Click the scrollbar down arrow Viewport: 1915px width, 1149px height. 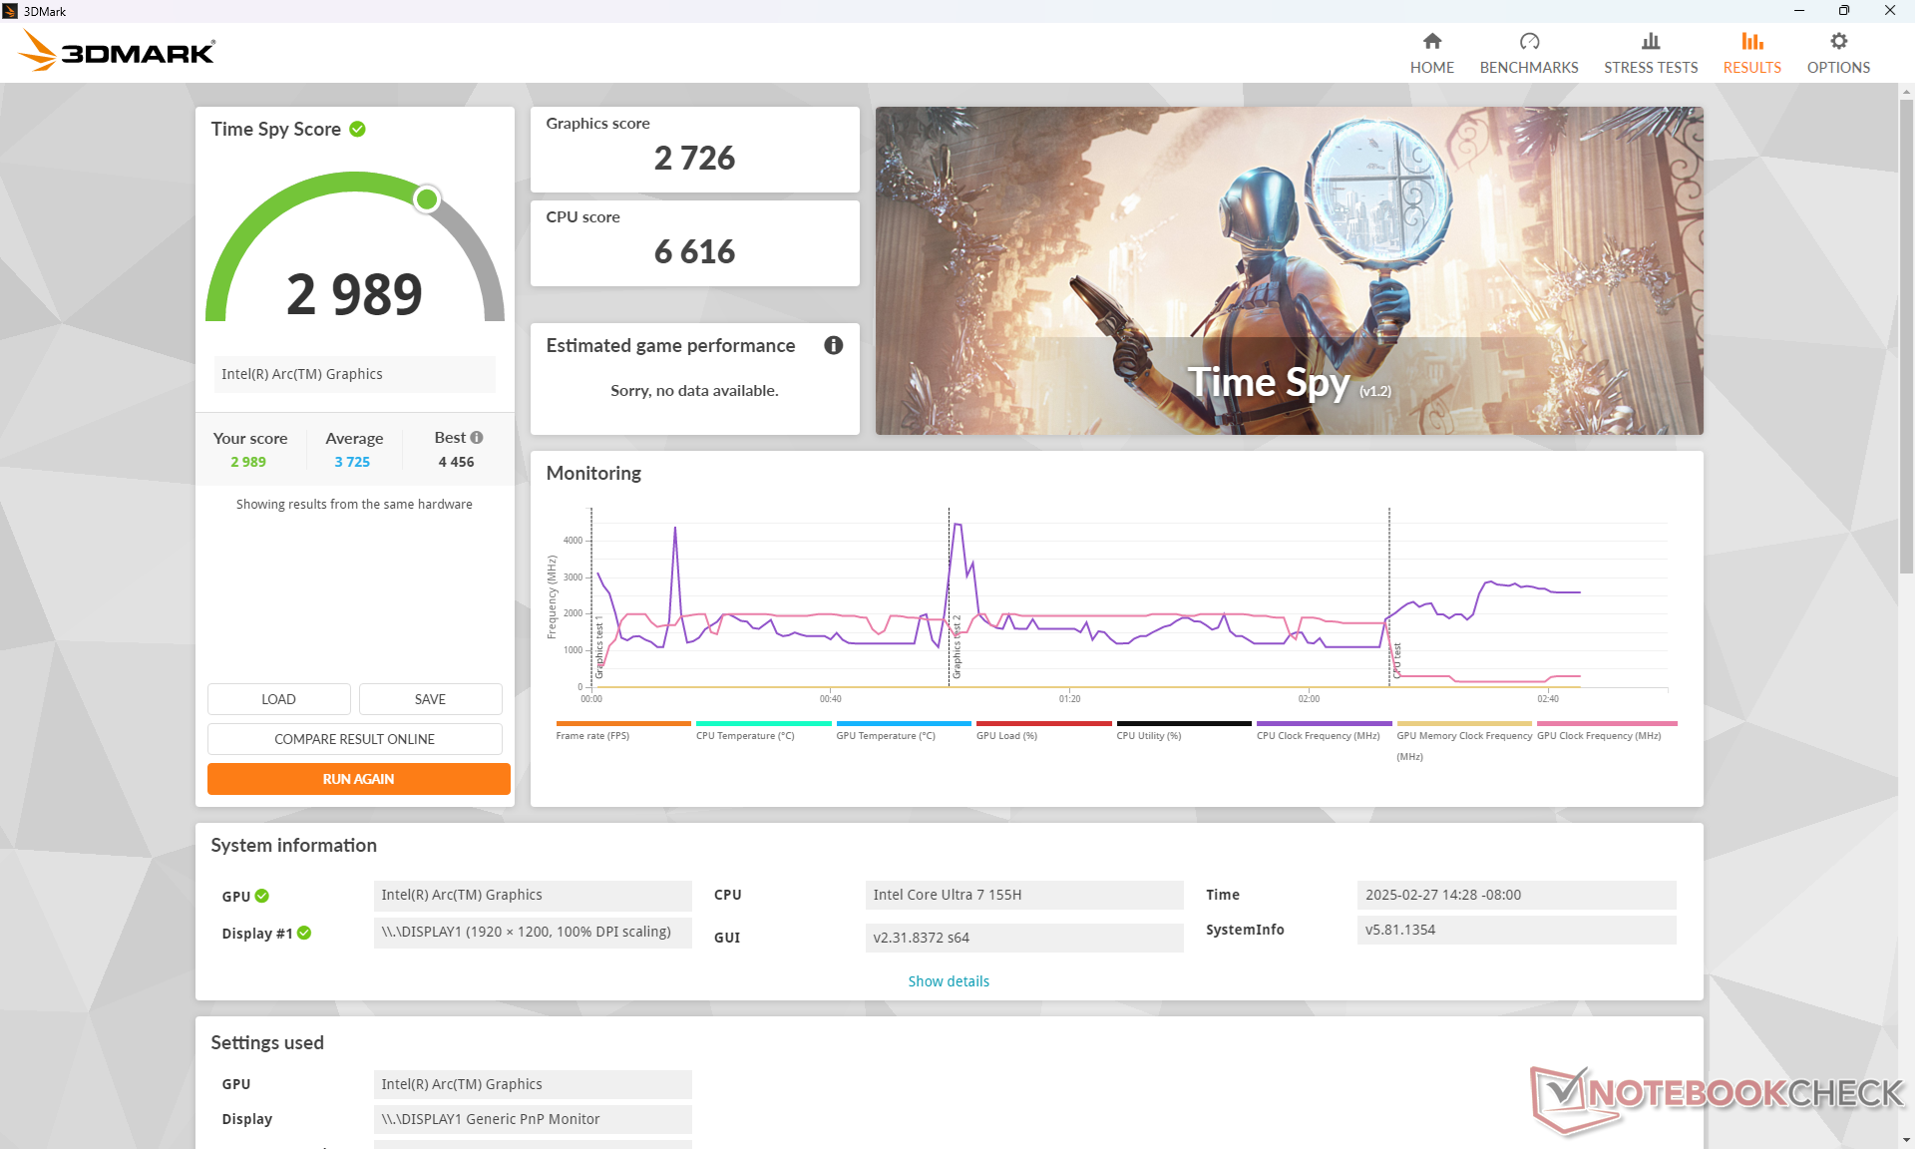(x=1906, y=1139)
